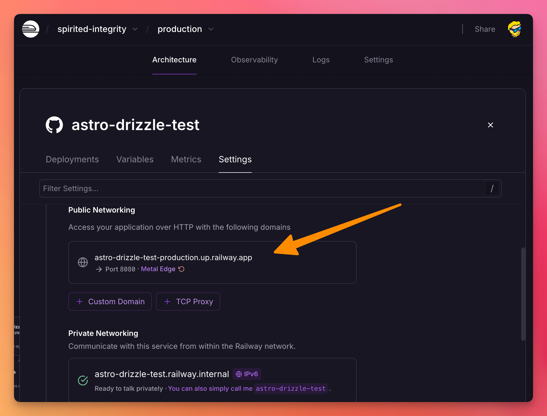The height and width of the screenshot is (416, 547).
Task: Select the service Deployments tab
Action: click(72, 159)
